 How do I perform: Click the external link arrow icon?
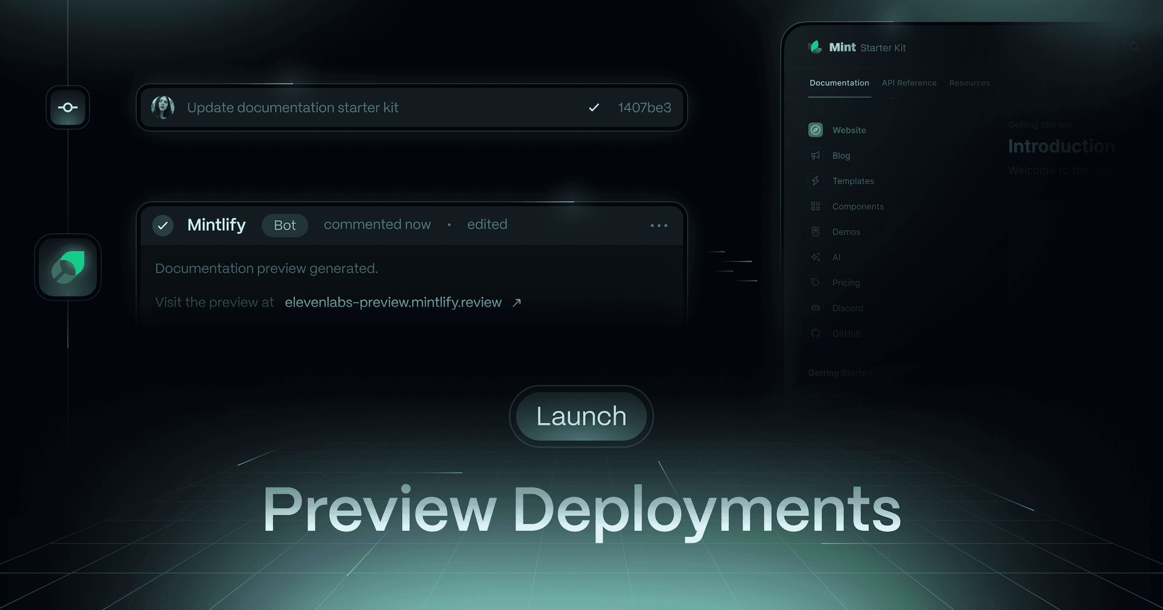pyautogui.click(x=517, y=303)
